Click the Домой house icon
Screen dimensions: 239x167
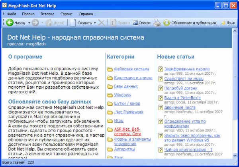pos(49,23)
